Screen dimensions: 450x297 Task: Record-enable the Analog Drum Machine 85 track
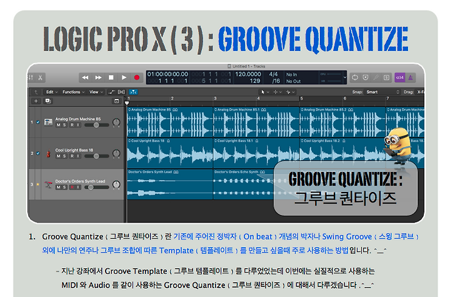[72, 125]
